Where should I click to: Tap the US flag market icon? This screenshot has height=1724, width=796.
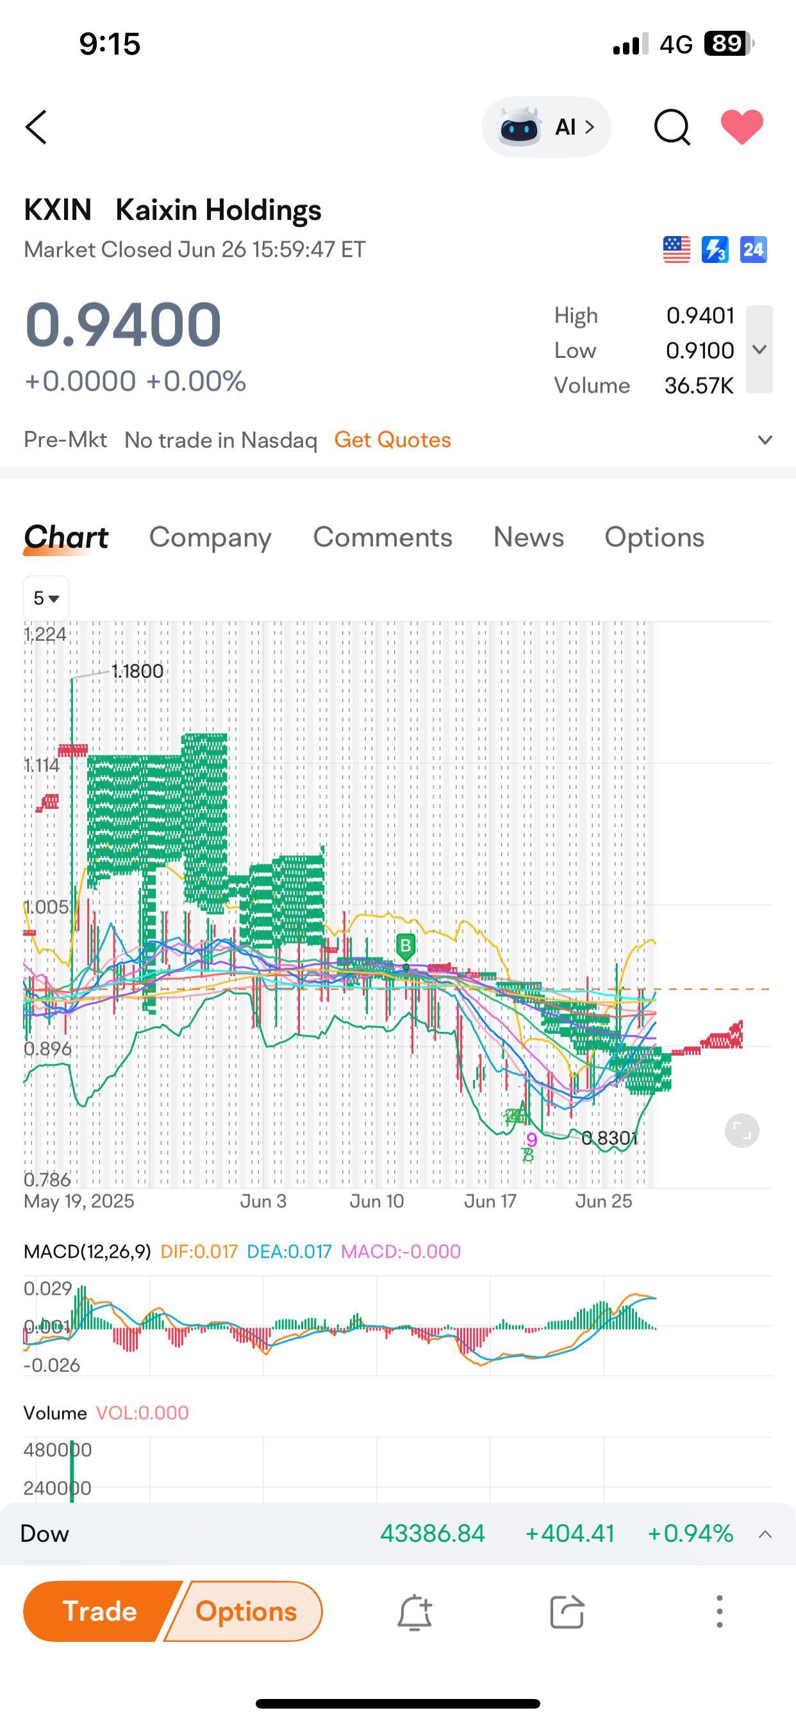[x=676, y=249]
